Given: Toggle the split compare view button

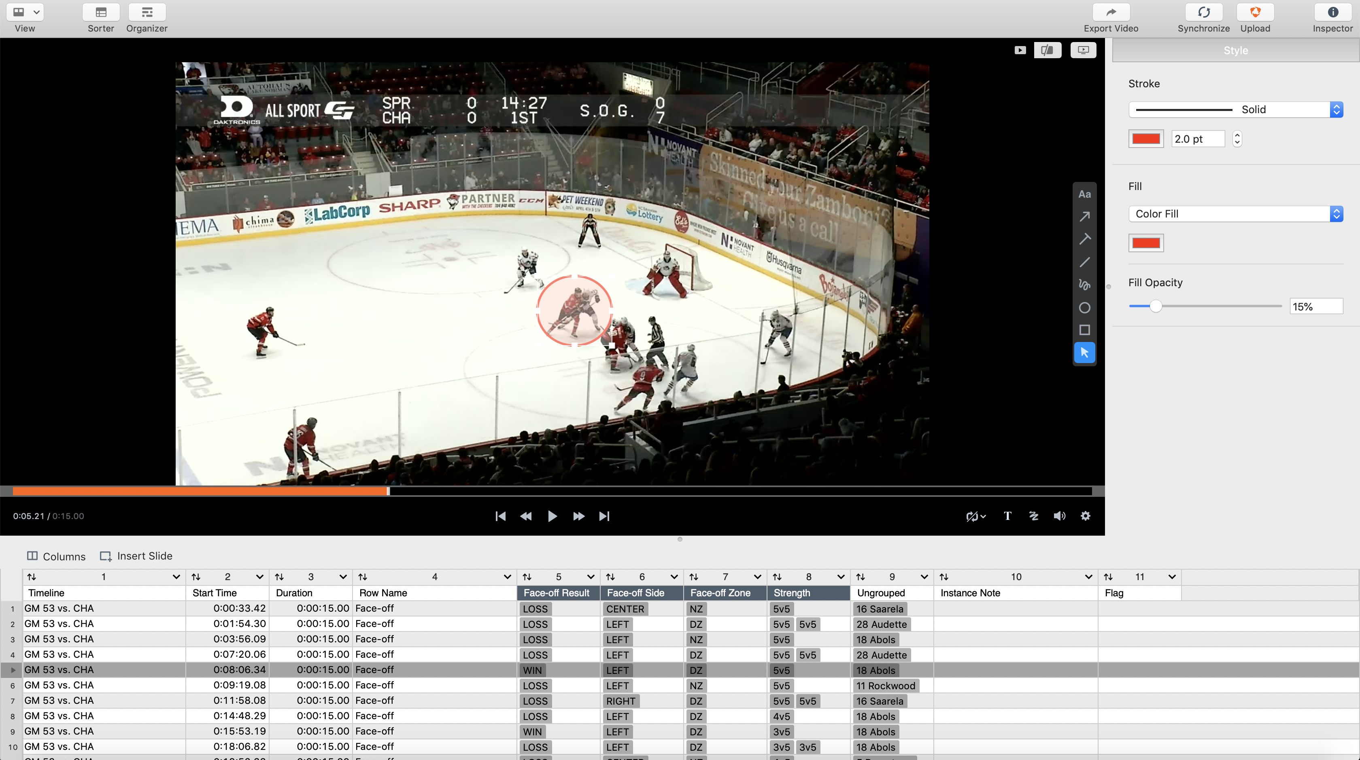Looking at the screenshot, I should [x=1047, y=50].
